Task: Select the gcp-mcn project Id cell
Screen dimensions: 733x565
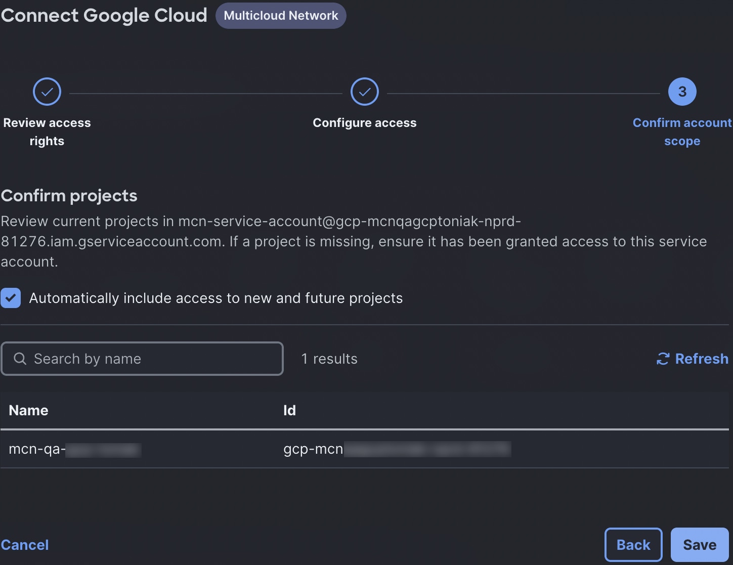Action: [x=397, y=449]
